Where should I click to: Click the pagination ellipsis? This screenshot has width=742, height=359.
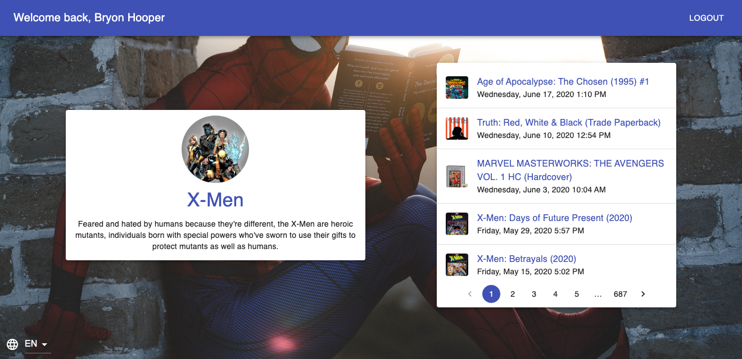(598, 293)
